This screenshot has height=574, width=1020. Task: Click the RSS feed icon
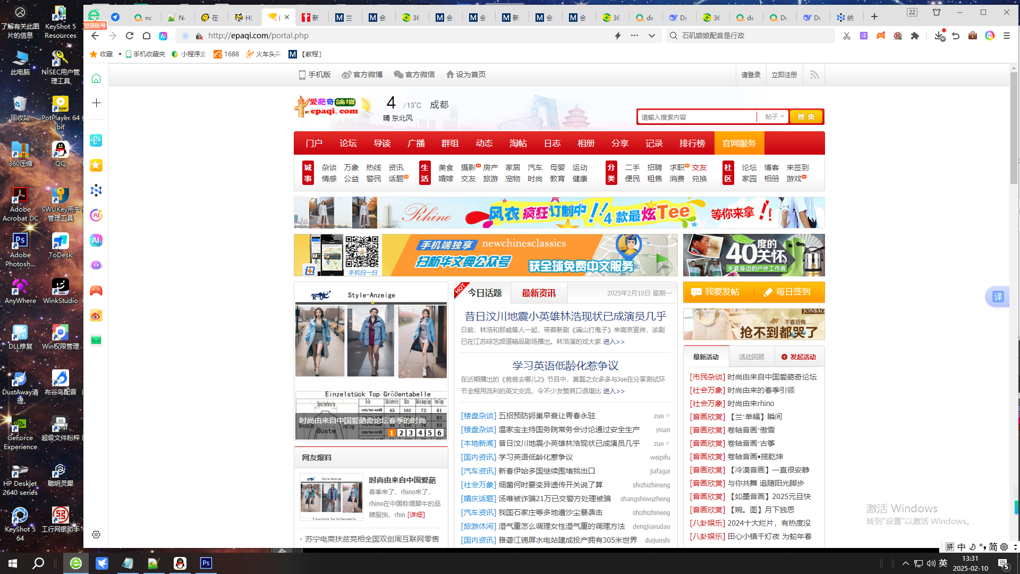point(814,75)
